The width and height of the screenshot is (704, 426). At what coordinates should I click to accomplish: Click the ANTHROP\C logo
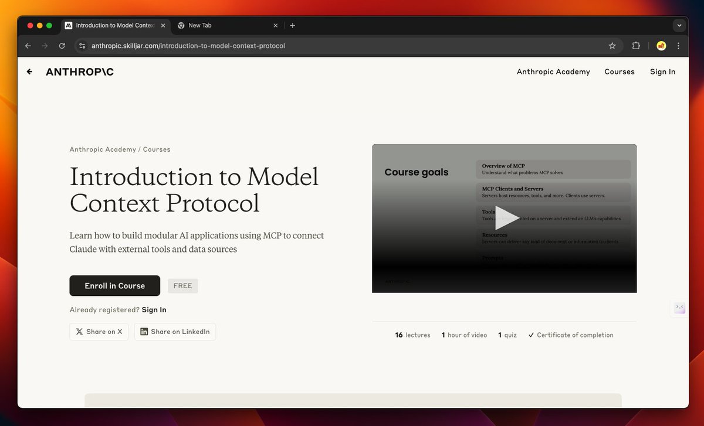point(80,71)
